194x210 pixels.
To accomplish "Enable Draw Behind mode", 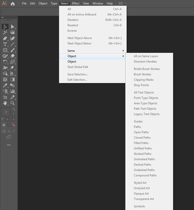I will 9,131.
